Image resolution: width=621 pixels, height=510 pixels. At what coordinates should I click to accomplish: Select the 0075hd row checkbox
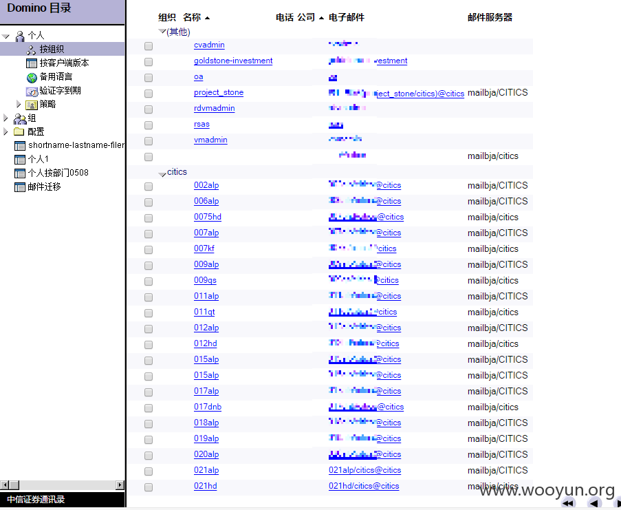coord(149,218)
